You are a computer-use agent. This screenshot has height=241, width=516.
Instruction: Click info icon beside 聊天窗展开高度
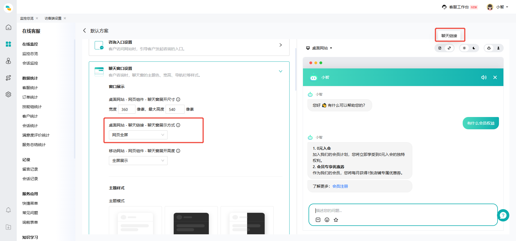click(178, 151)
